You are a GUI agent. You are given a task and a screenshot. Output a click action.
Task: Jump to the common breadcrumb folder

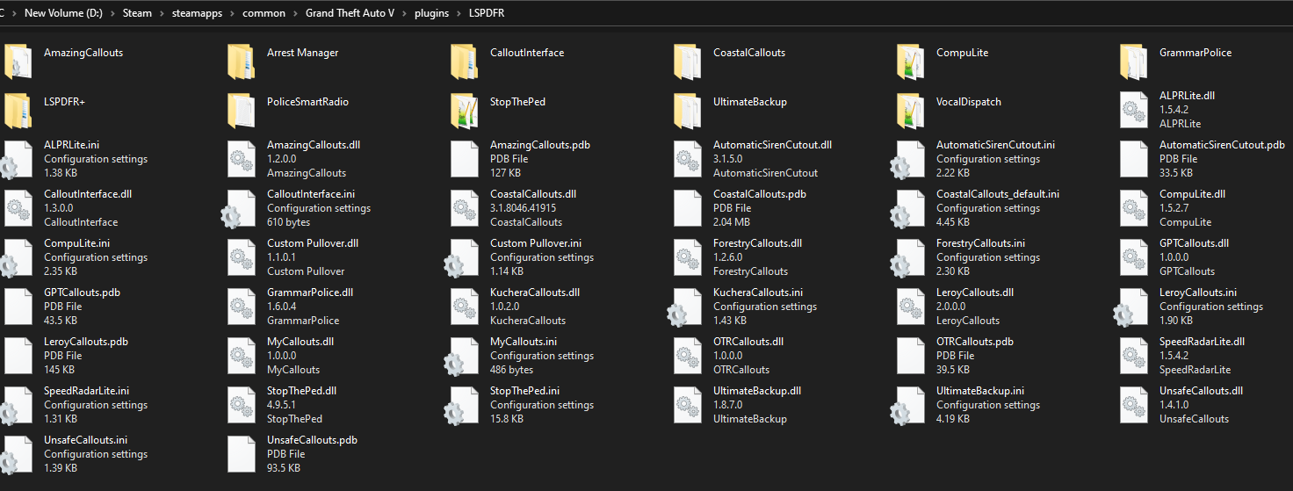pyautogui.click(x=264, y=13)
